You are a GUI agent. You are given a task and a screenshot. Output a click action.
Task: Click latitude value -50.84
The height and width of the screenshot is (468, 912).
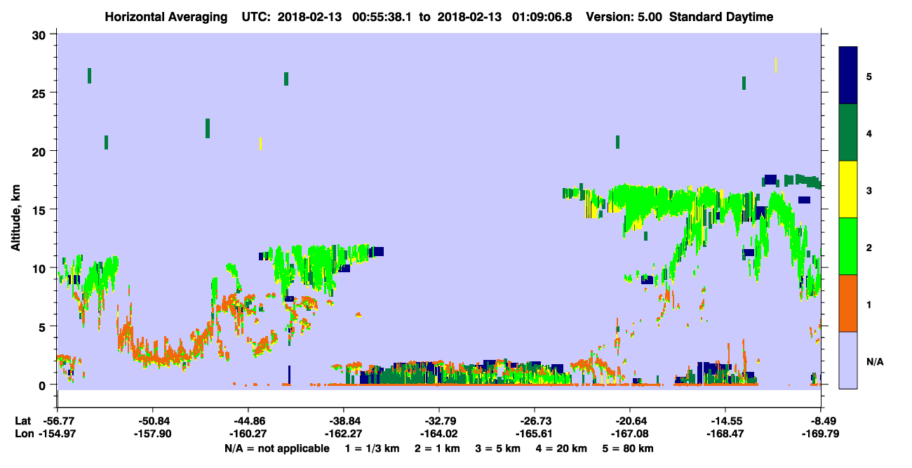(x=153, y=421)
